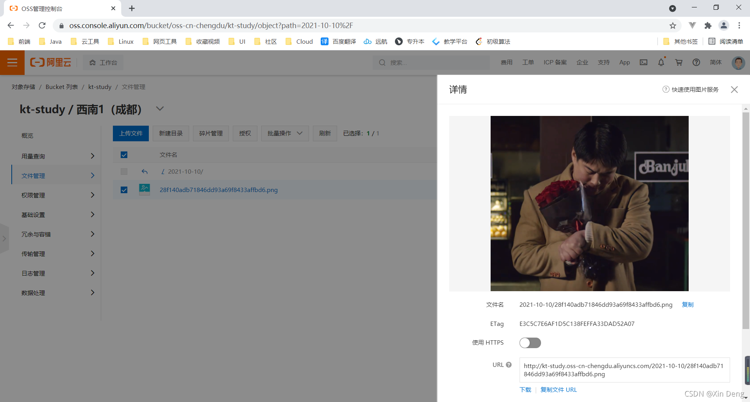Viewport: 750px width, 402px height.
Task: Open the 百度翻译 bookmark
Action: 338,41
